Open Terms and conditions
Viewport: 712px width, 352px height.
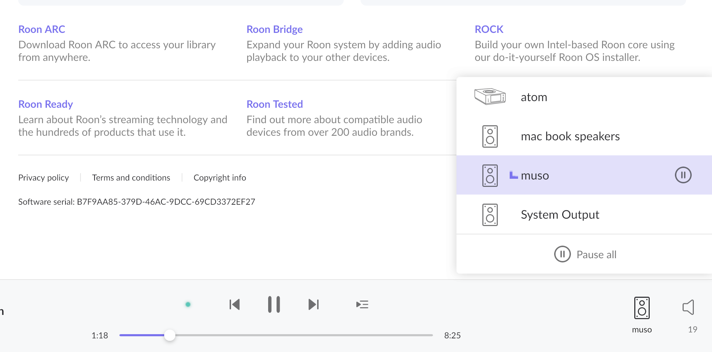[131, 178]
